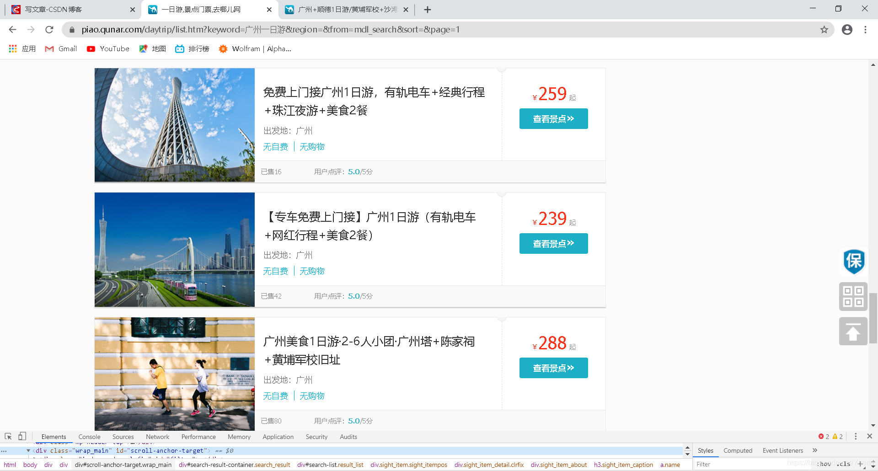Open the river skyline tram thumbnail

point(175,250)
